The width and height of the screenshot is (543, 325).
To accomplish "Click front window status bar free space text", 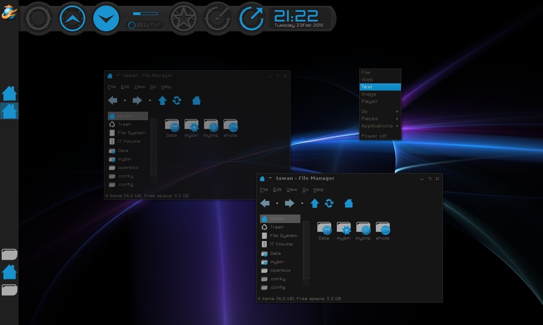I will point(319,299).
